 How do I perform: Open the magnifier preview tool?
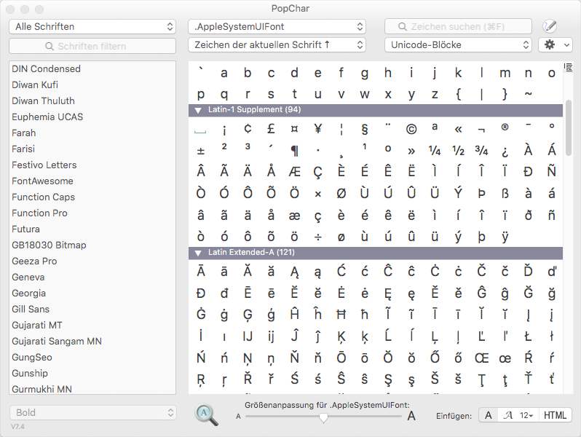click(x=206, y=414)
